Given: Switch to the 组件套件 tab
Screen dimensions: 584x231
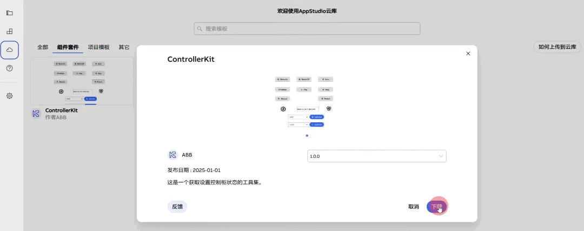Looking at the screenshot, I should tap(68, 47).
